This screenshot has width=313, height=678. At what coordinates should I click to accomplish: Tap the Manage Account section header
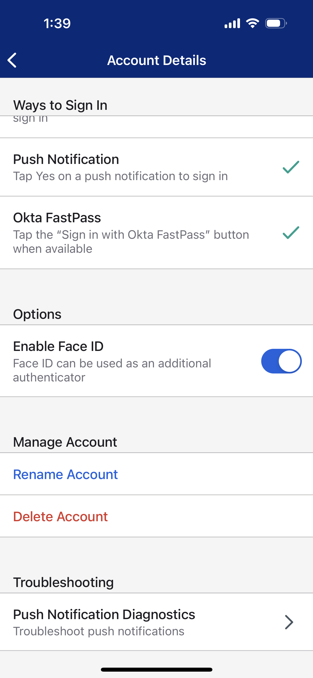point(65,442)
